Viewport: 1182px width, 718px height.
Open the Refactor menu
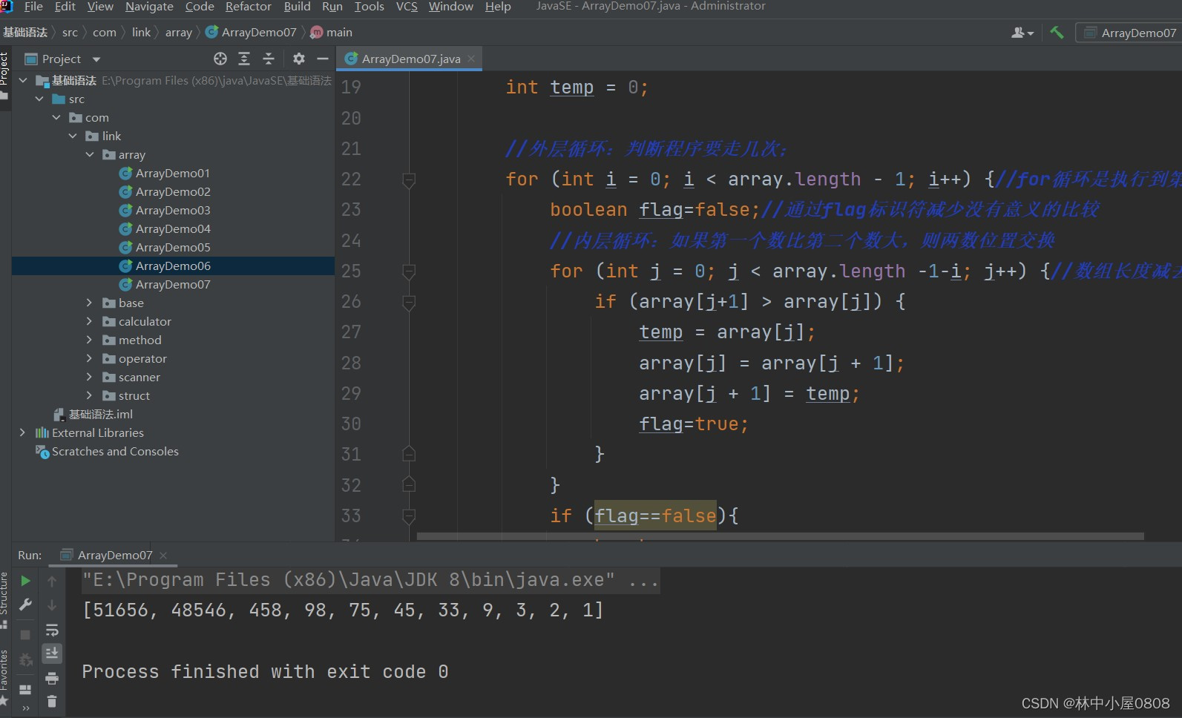249,7
